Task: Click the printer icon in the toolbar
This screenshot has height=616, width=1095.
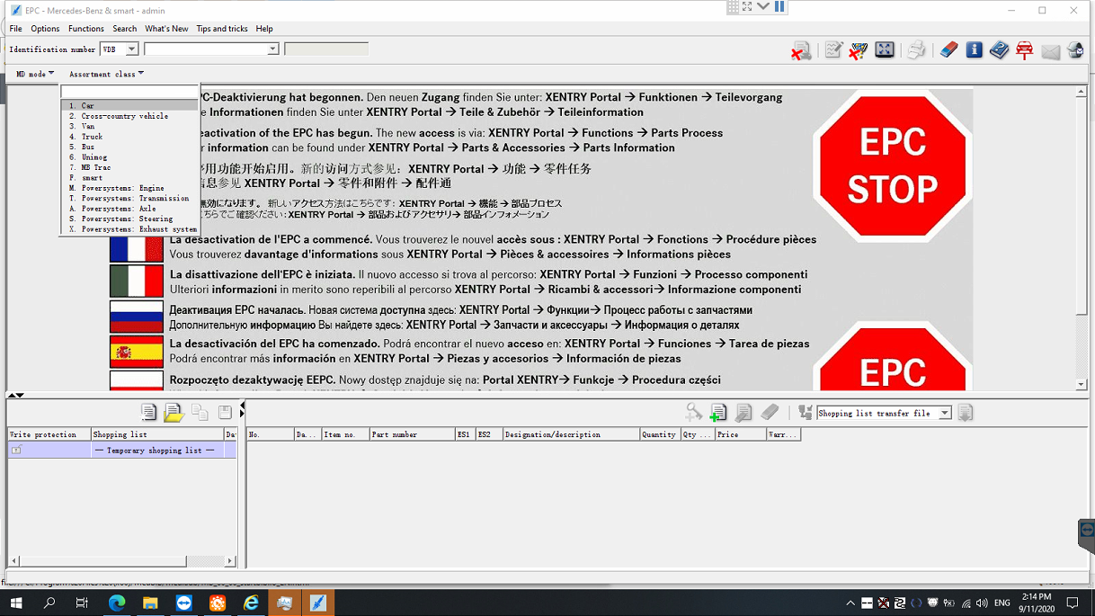Action: point(916,50)
